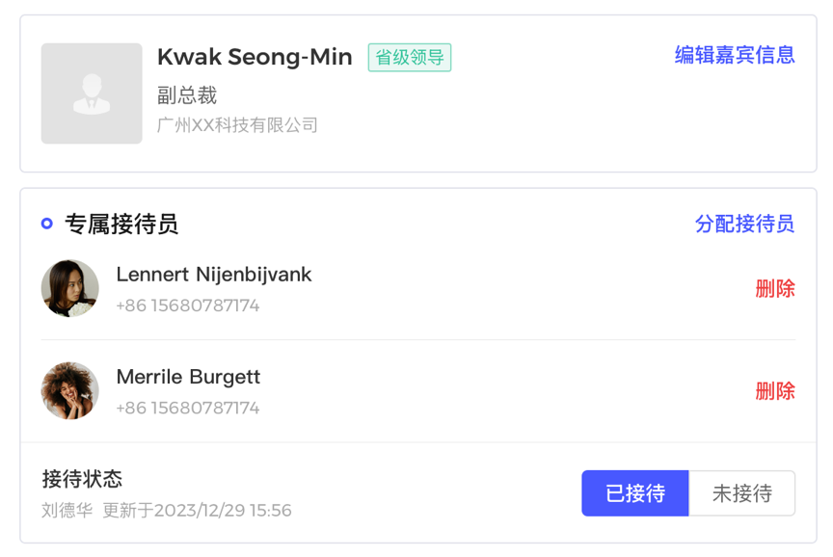
Task: Delete receptionist Merrile Burgett
Action: (775, 391)
